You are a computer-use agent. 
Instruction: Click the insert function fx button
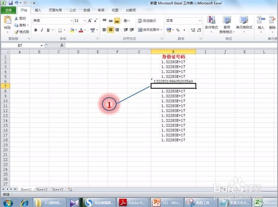tap(62, 46)
